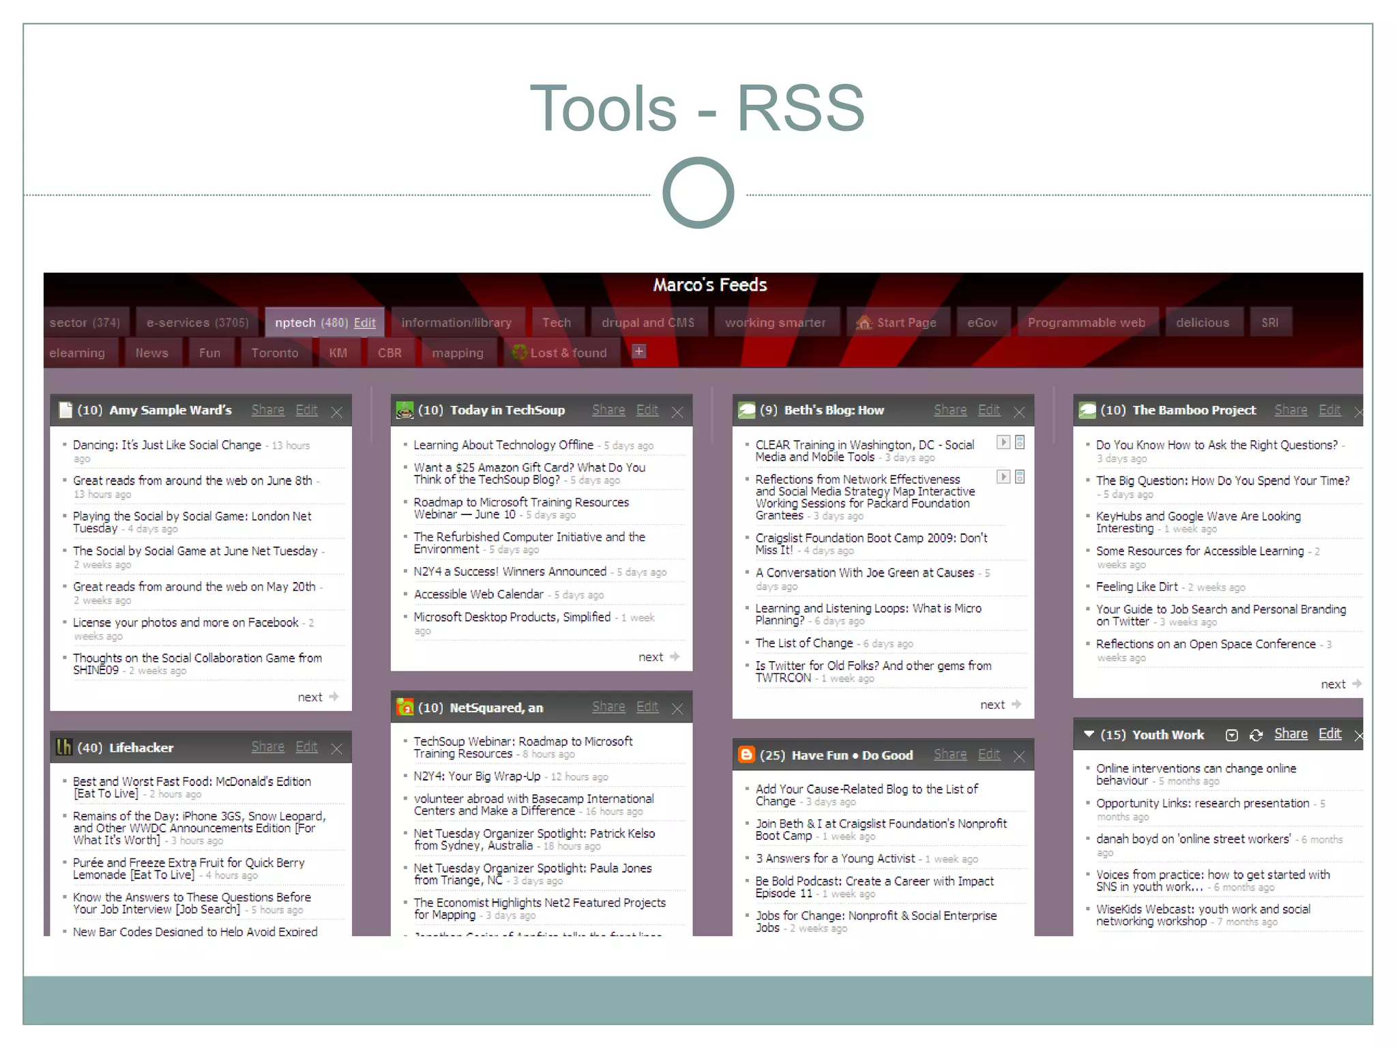Click the device icon beside Reflections from Network post

pos(1020,476)
